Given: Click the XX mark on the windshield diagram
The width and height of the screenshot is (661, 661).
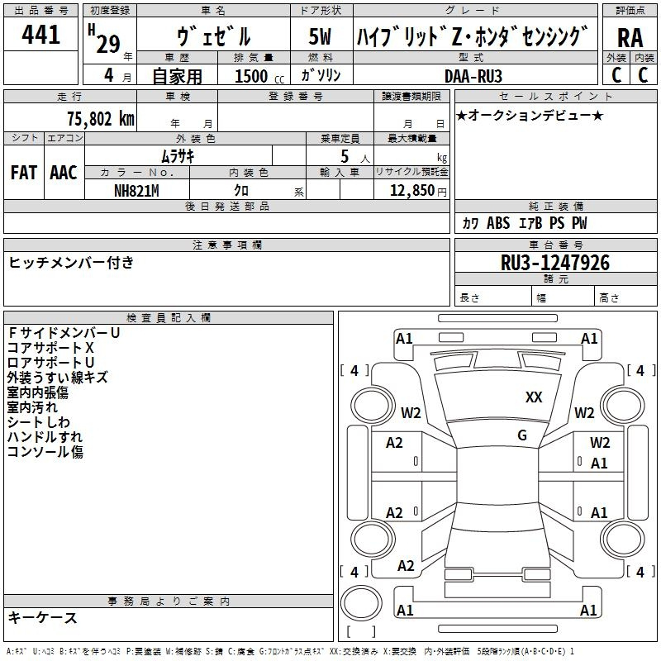Looking at the screenshot, I should (x=534, y=397).
